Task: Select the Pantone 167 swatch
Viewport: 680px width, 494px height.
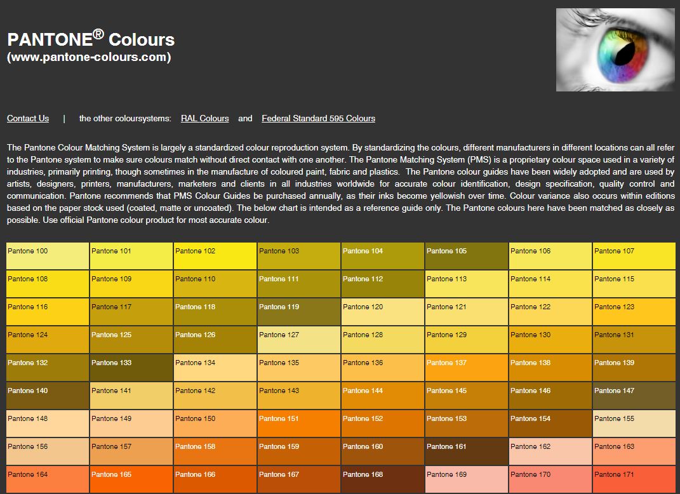Action: click(x=299, y=479)
